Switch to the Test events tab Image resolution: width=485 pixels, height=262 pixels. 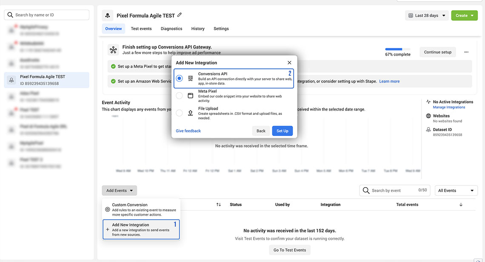pyautogui.click(x=141, y=28)
